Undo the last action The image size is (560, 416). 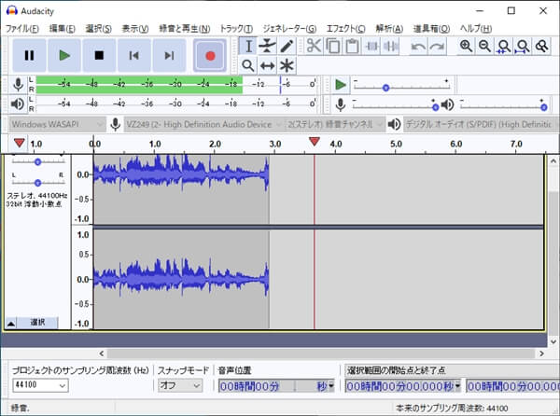tap(418, 46)
